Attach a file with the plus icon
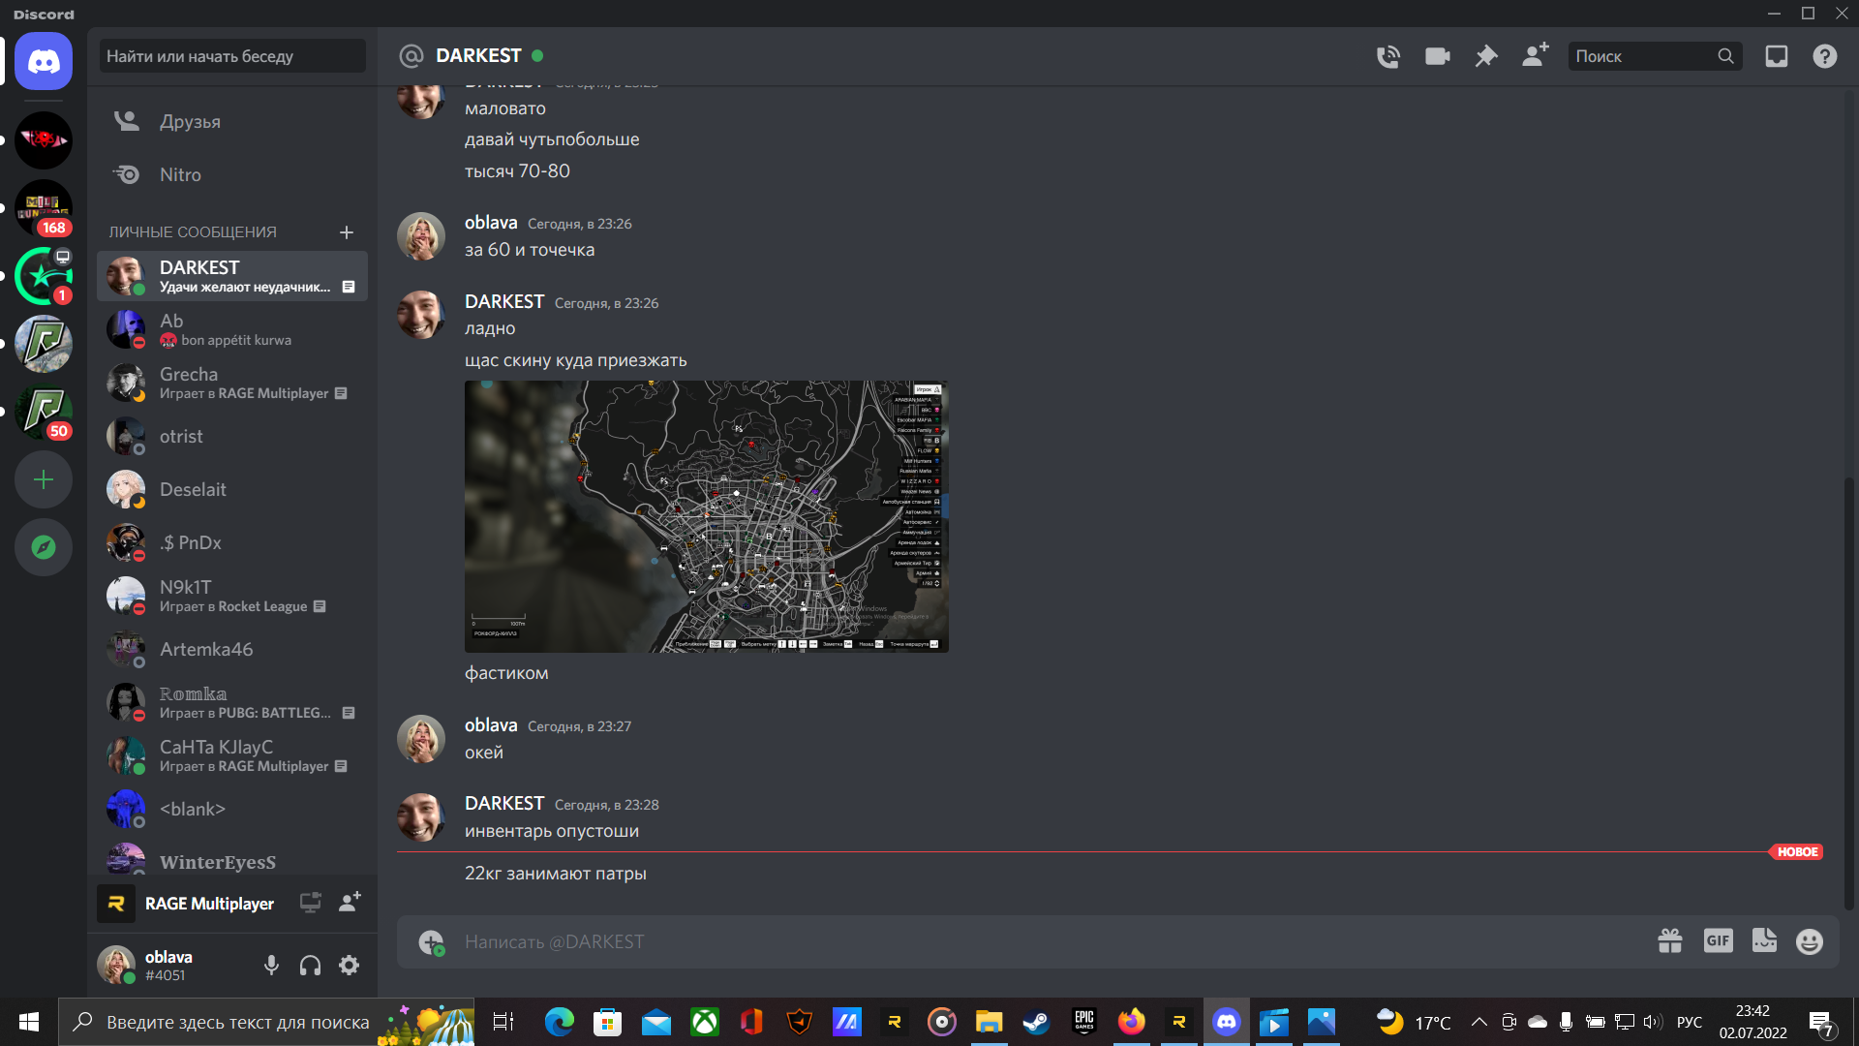Viewport: 1859px width, 1046px height. click(x=431, y=941)
